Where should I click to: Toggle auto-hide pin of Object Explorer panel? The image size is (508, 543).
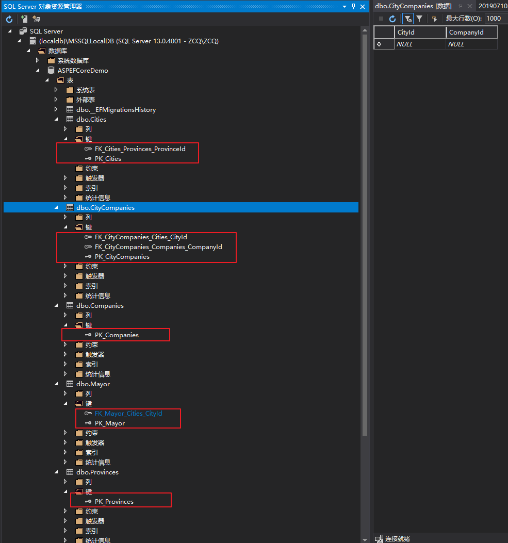pyautogui.click(x=353, y=6)
